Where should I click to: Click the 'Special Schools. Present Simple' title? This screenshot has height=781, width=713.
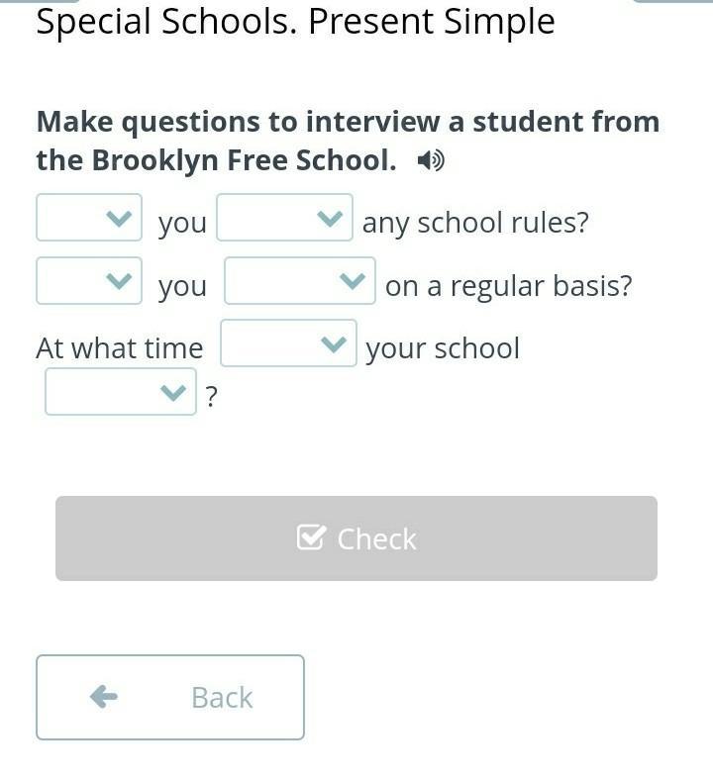point(295,22)
